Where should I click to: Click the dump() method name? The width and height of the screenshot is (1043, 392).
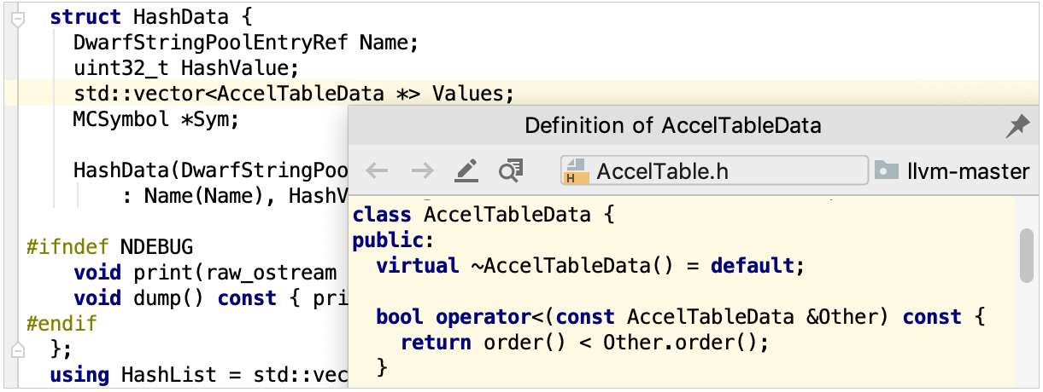pos(158,298)
